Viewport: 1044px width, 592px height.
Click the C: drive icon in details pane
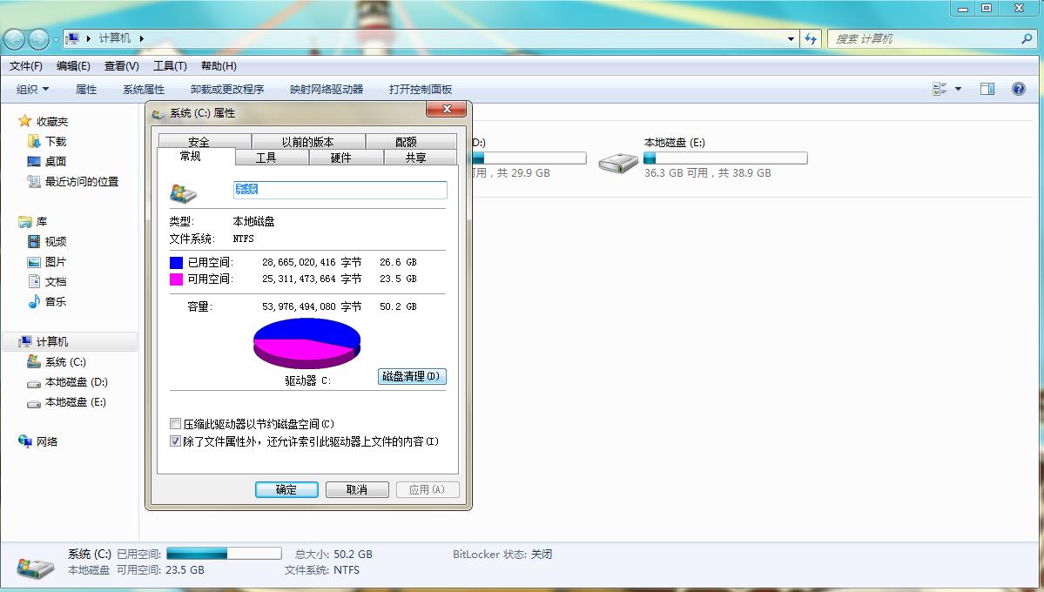click(x=36, y=566)
